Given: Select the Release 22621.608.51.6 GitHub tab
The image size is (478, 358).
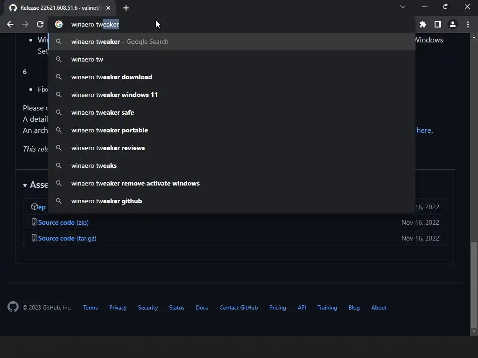Looking at the screenshot, I should [x=59, y=8].
